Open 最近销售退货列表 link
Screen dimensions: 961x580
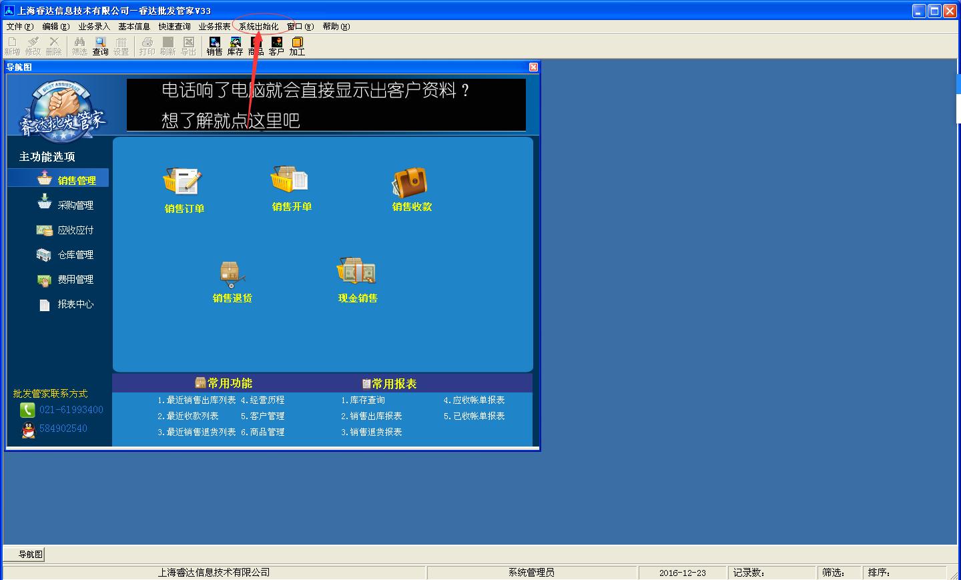(x=197, y=432)
